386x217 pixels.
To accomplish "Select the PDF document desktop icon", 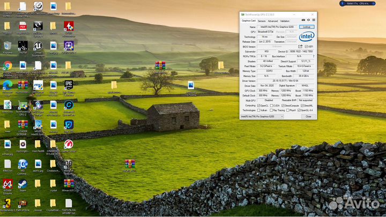I will (23, 26).
